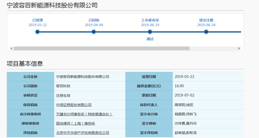The width and height of the screenshot is (259, 138).
Task: Click the 2019-07-02 update date
Action: click(185, 95)
